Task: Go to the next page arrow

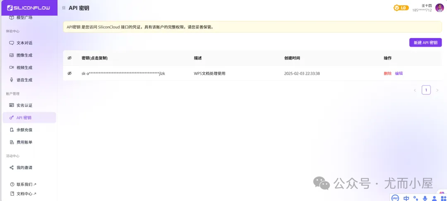Action: click(437, 90)
